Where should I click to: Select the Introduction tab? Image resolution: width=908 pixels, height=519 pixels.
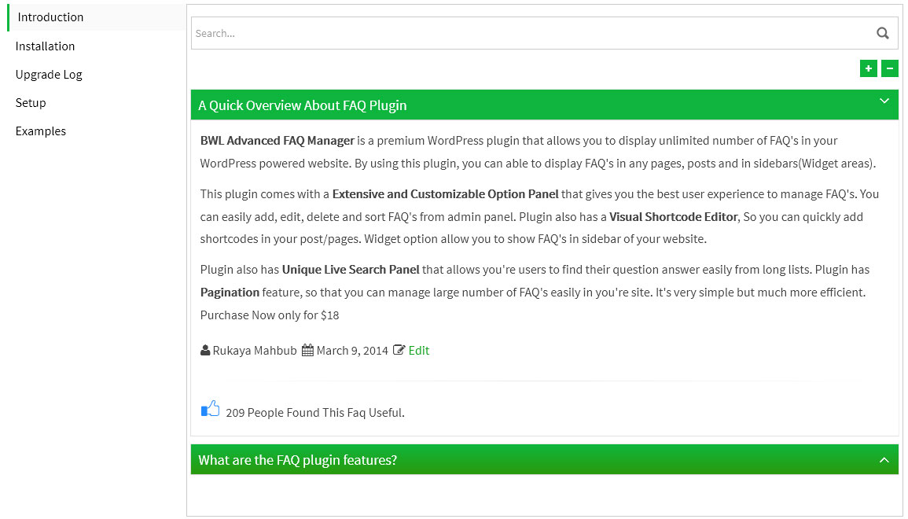tap(50, 17)
